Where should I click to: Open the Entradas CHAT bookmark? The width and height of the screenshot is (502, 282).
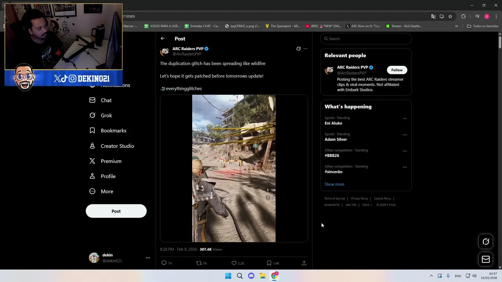(202, 26)
